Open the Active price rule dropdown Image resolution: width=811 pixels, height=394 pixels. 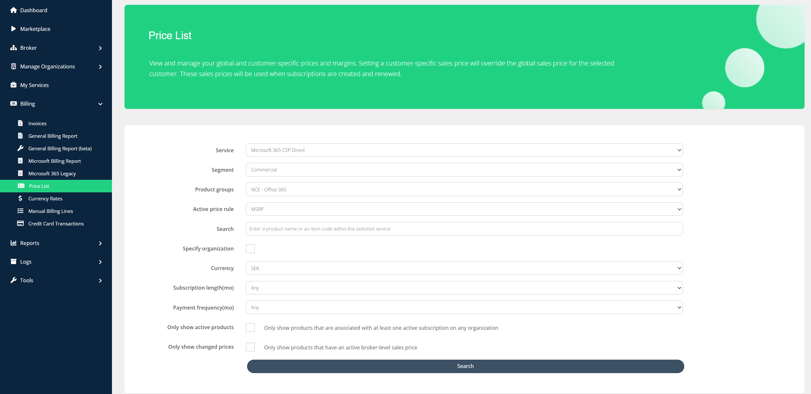click(x=464, y=209)
